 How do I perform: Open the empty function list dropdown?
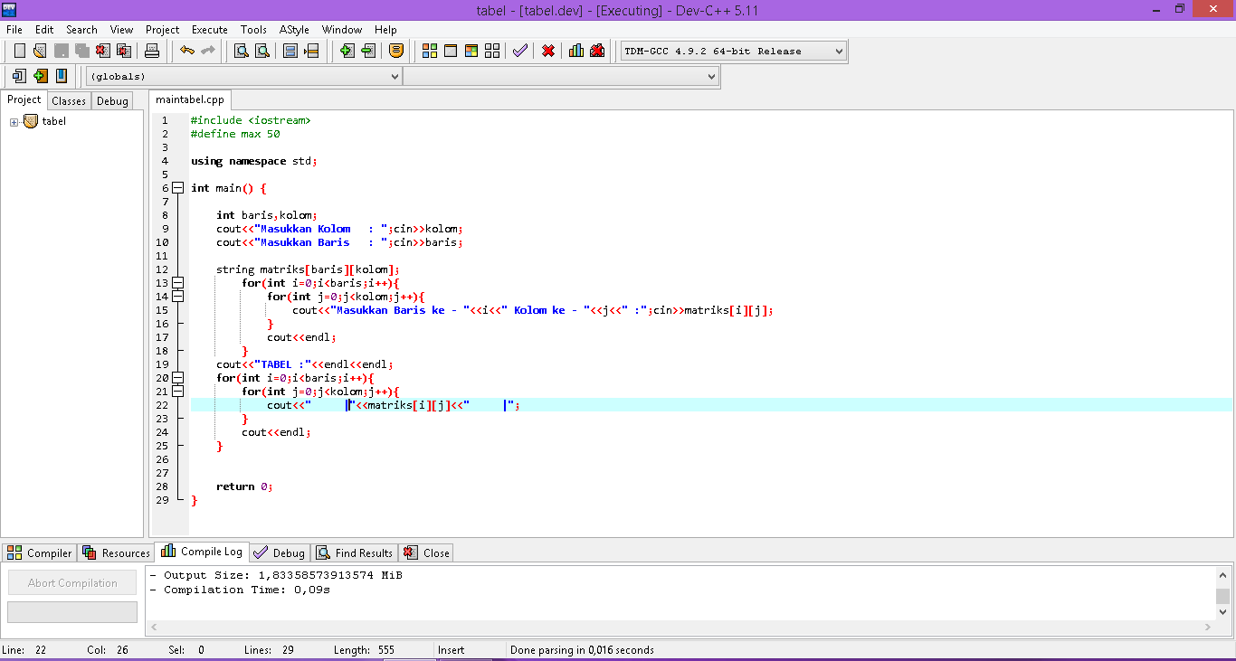coord(561,77)
